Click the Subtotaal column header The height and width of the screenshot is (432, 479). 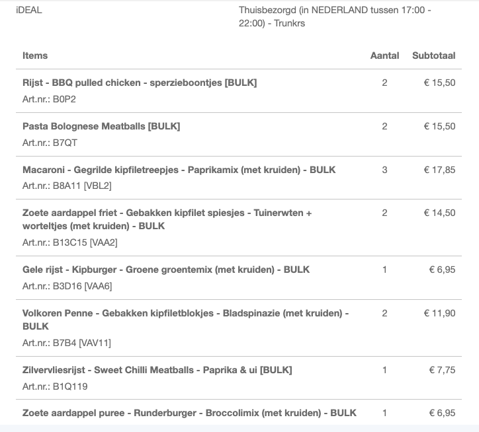click(x=433, y=55)
